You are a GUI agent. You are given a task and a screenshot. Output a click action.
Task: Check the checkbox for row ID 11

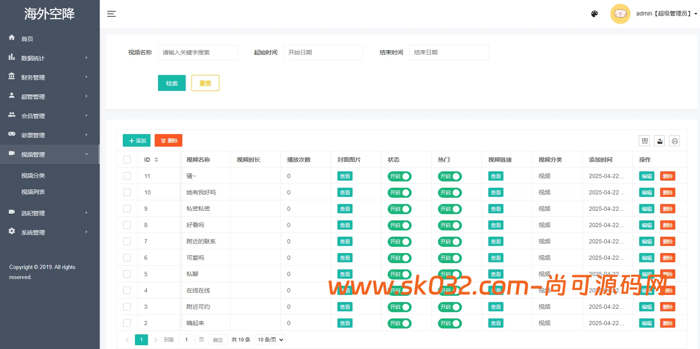[127, 176]
